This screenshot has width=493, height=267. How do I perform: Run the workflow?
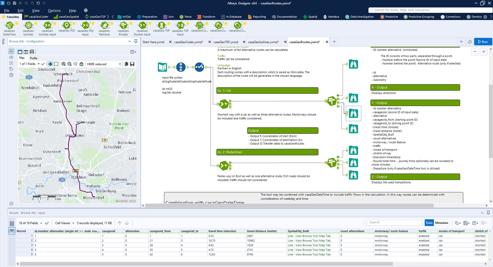click(x=483, y=42)
